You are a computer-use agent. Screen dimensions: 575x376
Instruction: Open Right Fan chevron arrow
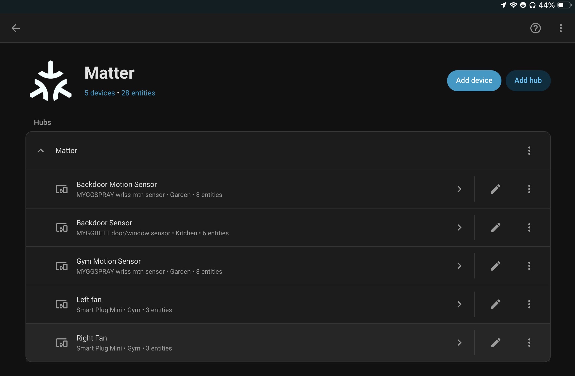point(459,343)
